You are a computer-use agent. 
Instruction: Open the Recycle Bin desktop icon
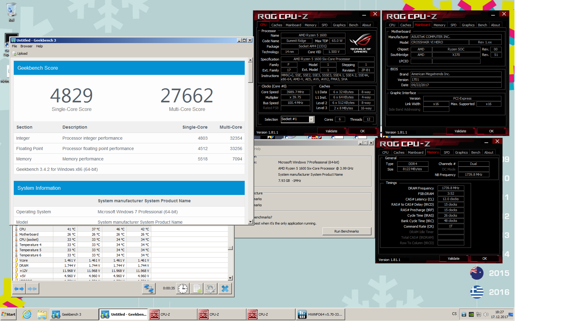pos(11,12)
